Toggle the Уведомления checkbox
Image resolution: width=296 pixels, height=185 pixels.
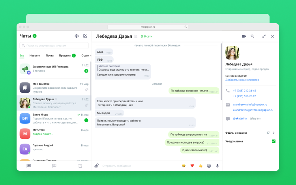[x=274, y=141]
